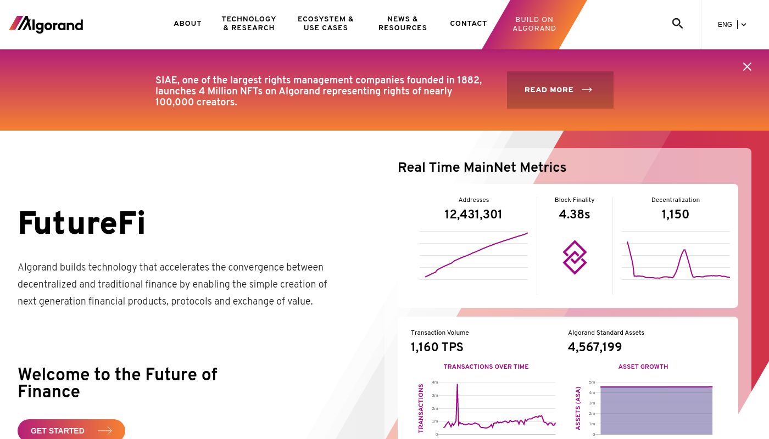Open the search magnifier icon

[677, 24]
